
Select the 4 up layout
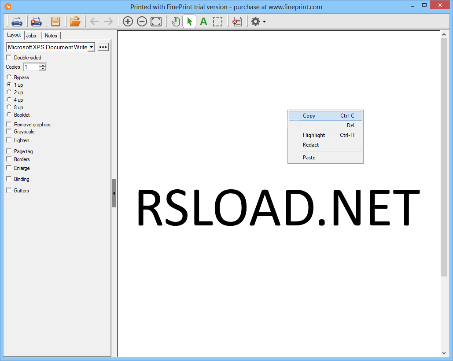coord(9,99)
